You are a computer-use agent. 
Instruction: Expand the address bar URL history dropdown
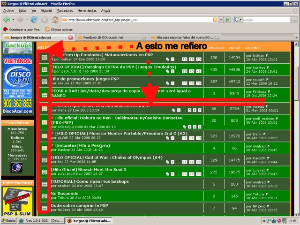point(221,20)
